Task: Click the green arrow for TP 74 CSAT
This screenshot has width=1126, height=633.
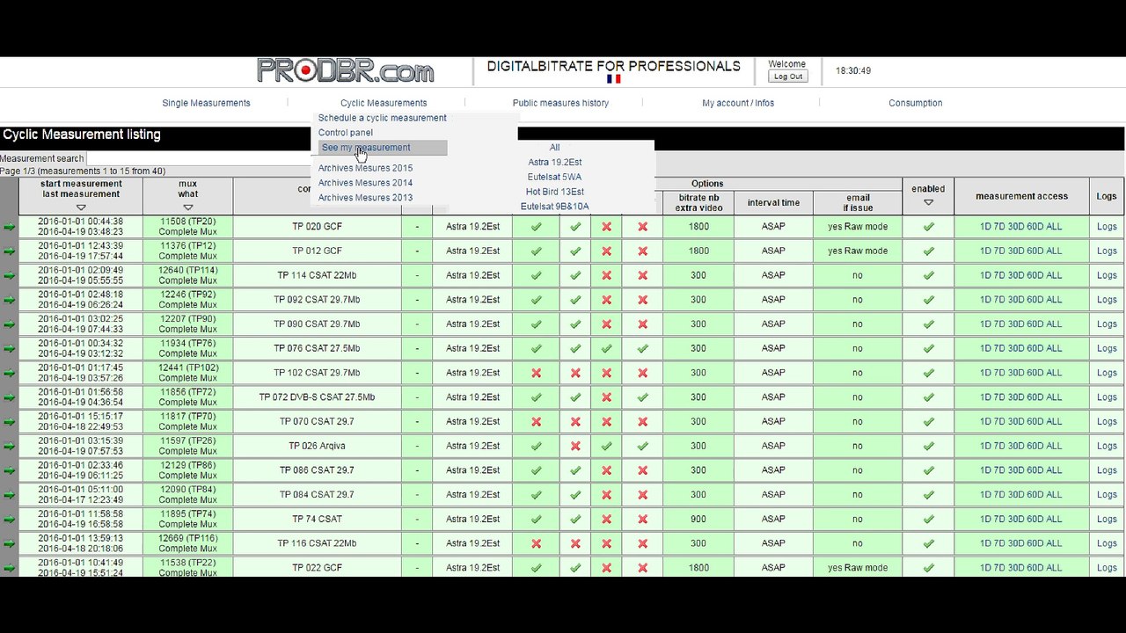Action: (9, 520)
